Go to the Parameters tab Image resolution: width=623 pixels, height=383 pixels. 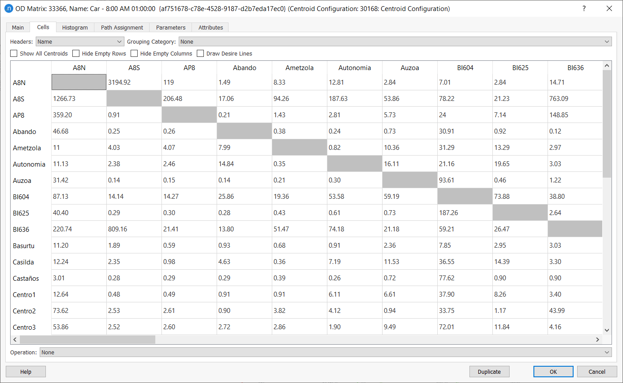170,27
